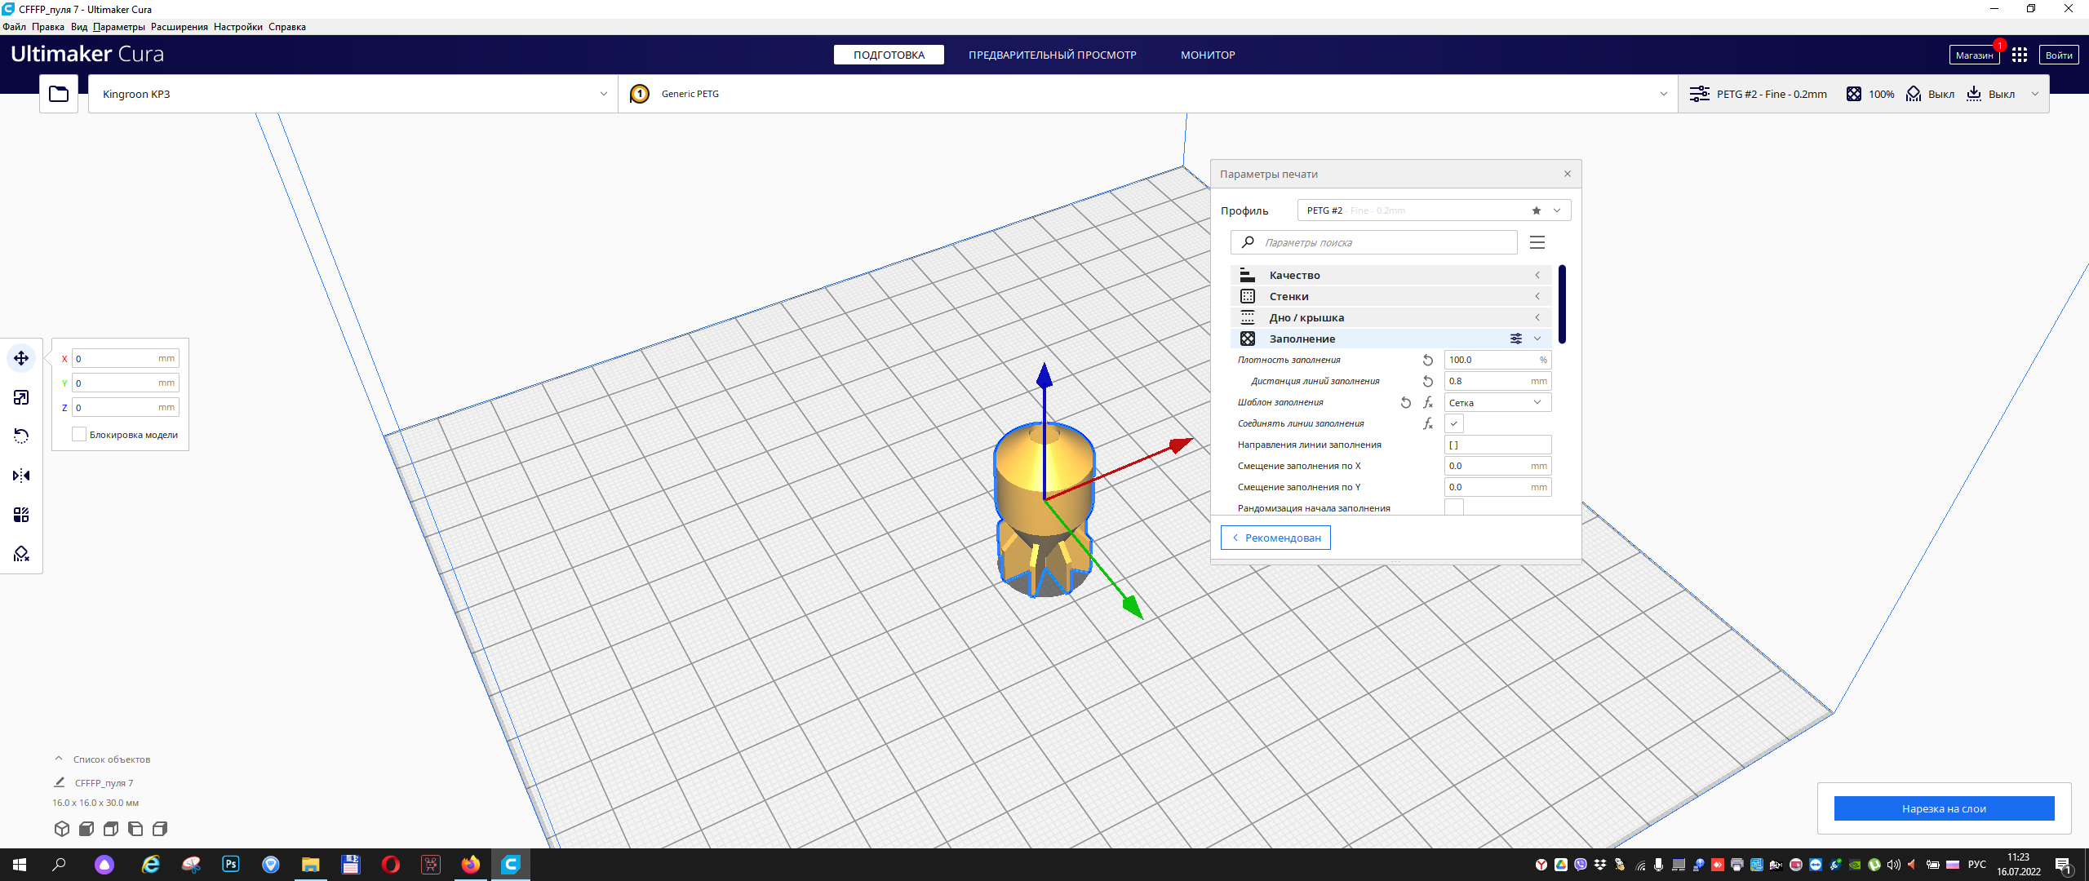Select the Rotate tool icon

coord(21,436)
